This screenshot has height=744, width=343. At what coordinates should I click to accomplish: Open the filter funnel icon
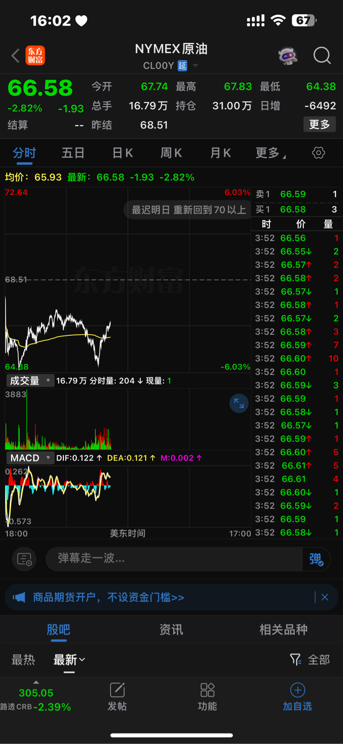296,659
